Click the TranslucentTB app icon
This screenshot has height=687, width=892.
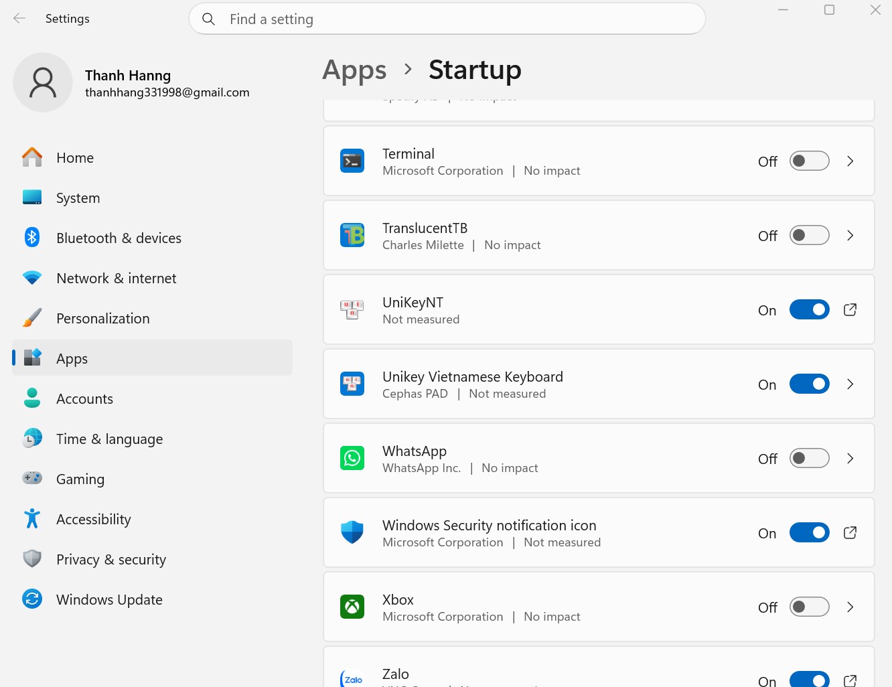[x=352, y=235]
